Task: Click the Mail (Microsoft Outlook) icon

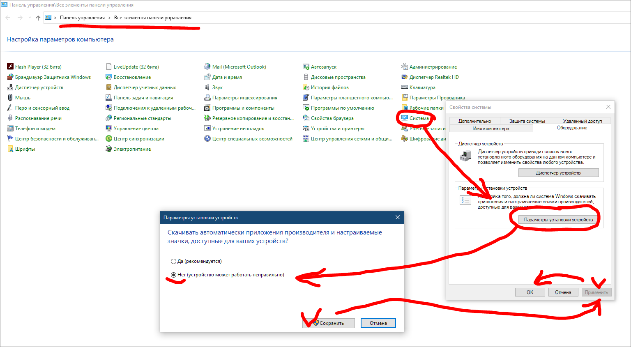Action: click(207, 67)
